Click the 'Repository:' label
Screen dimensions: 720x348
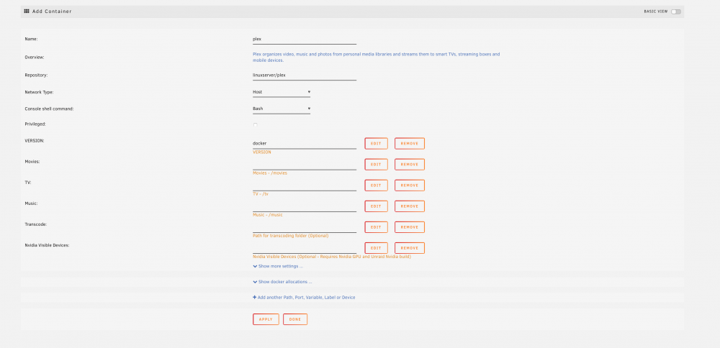[x=36, y=75]
